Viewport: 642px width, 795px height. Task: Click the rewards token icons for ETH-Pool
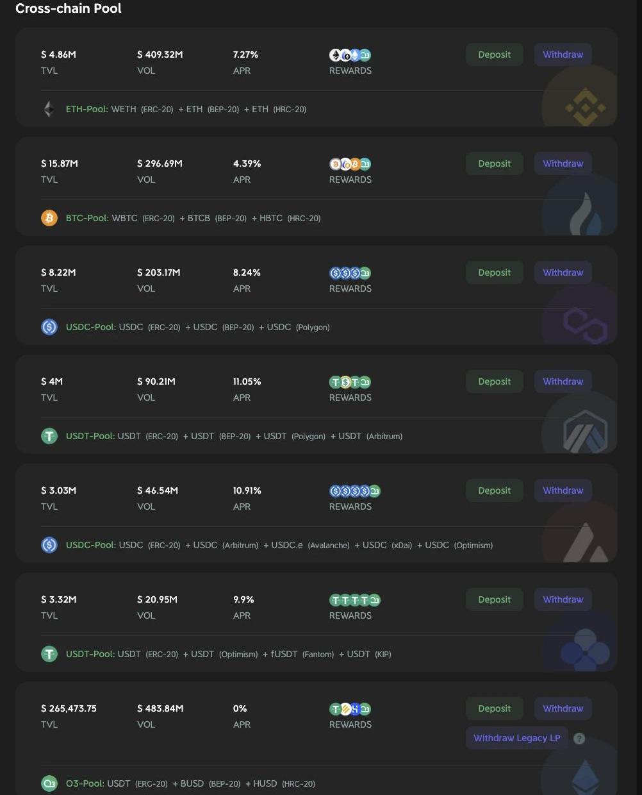click(350, 55)
